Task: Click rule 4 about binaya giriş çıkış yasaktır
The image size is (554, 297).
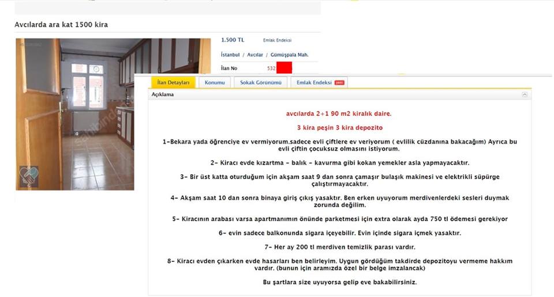Action: pyautogui.click(x=339, y=201)
